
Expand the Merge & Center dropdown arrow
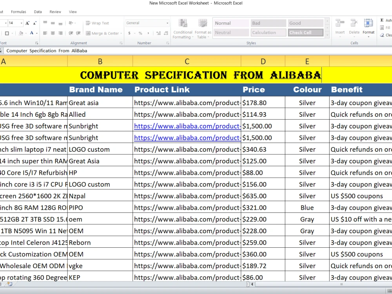pyautogui.click(x=121, y=33)
